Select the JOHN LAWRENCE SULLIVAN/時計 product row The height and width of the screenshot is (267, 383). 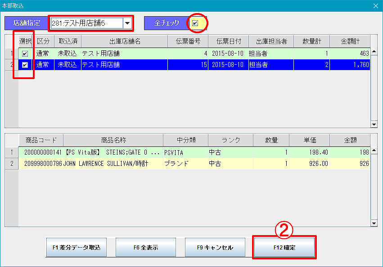point(113,164)
